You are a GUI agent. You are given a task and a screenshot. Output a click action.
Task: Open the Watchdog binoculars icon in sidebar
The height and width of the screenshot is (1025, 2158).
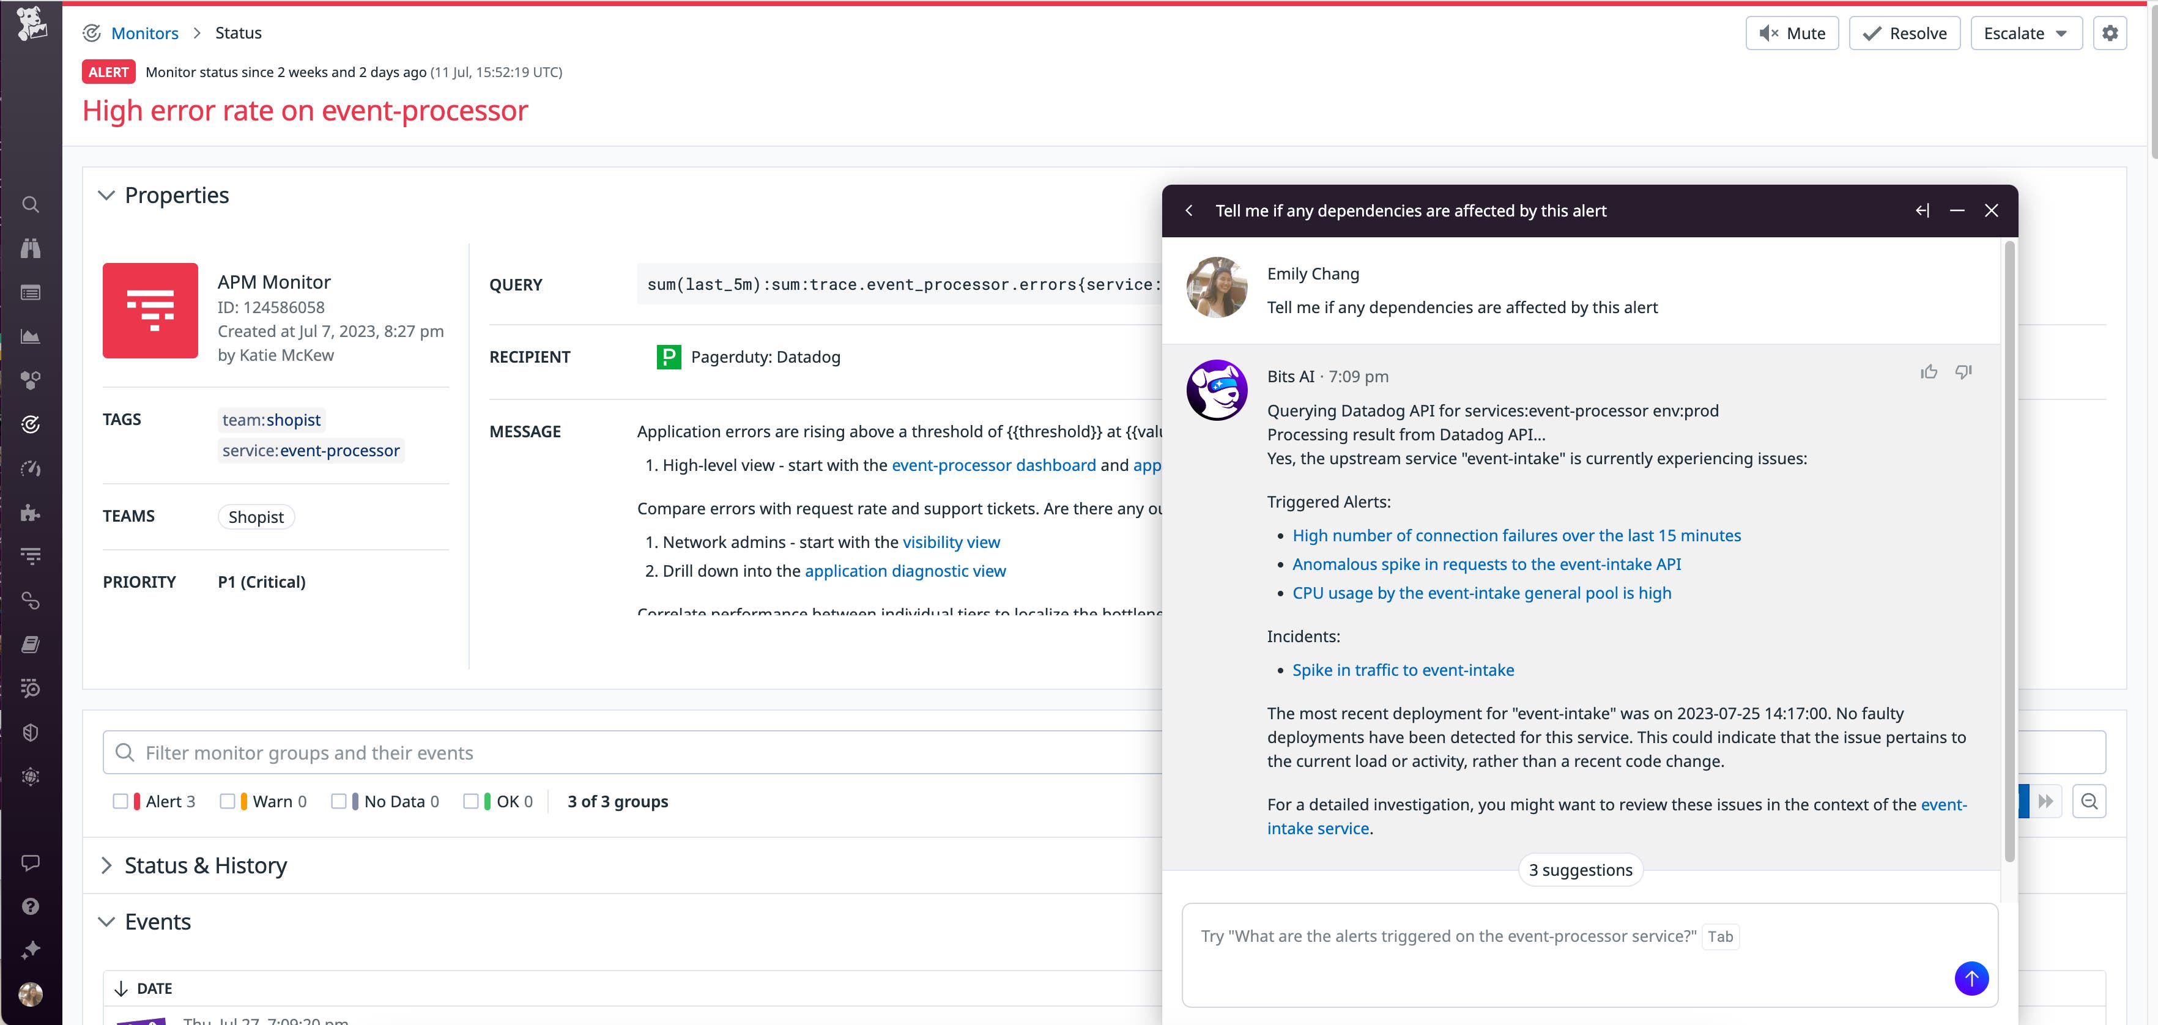pyautogui.click(x=30, y=248)
